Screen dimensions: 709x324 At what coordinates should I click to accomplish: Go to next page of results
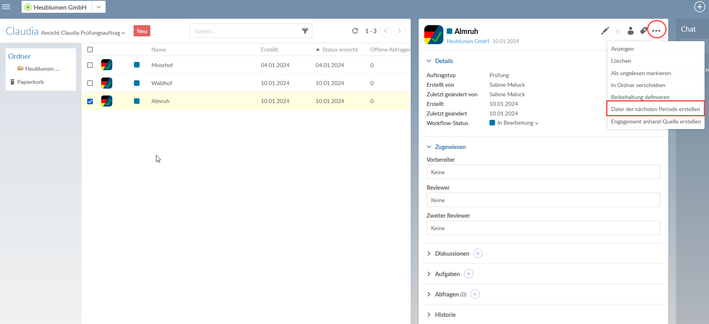point(399,31)
